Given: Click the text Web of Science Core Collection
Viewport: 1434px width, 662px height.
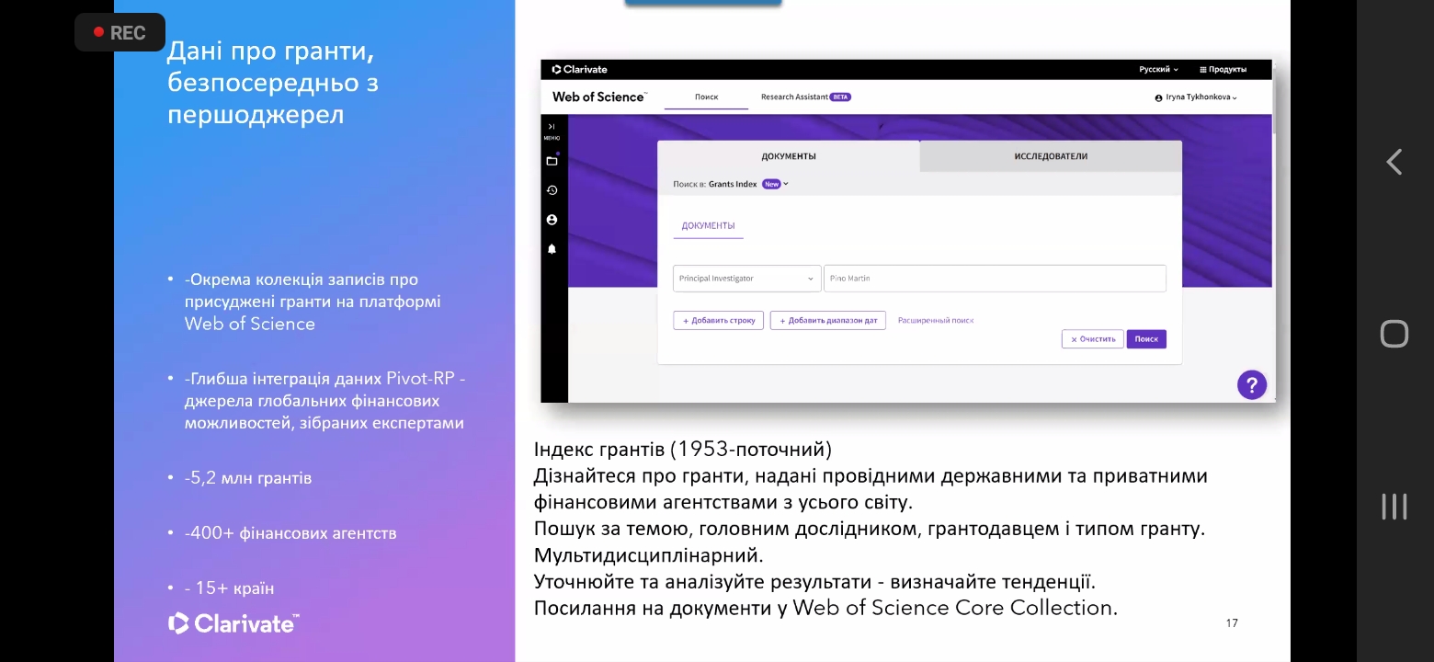Looking at the screenshot, I should [953, 608].
